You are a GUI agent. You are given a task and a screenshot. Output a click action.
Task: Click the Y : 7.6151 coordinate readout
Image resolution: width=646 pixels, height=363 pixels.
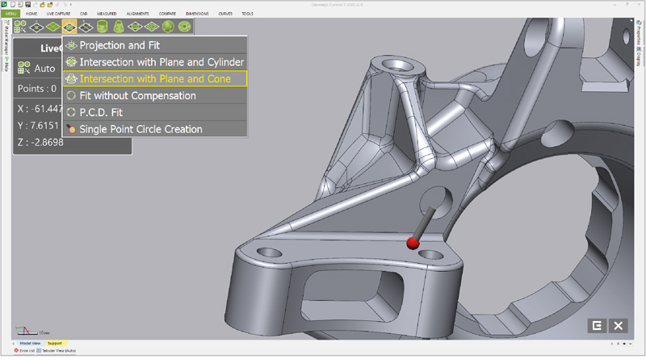pos(38,126)
